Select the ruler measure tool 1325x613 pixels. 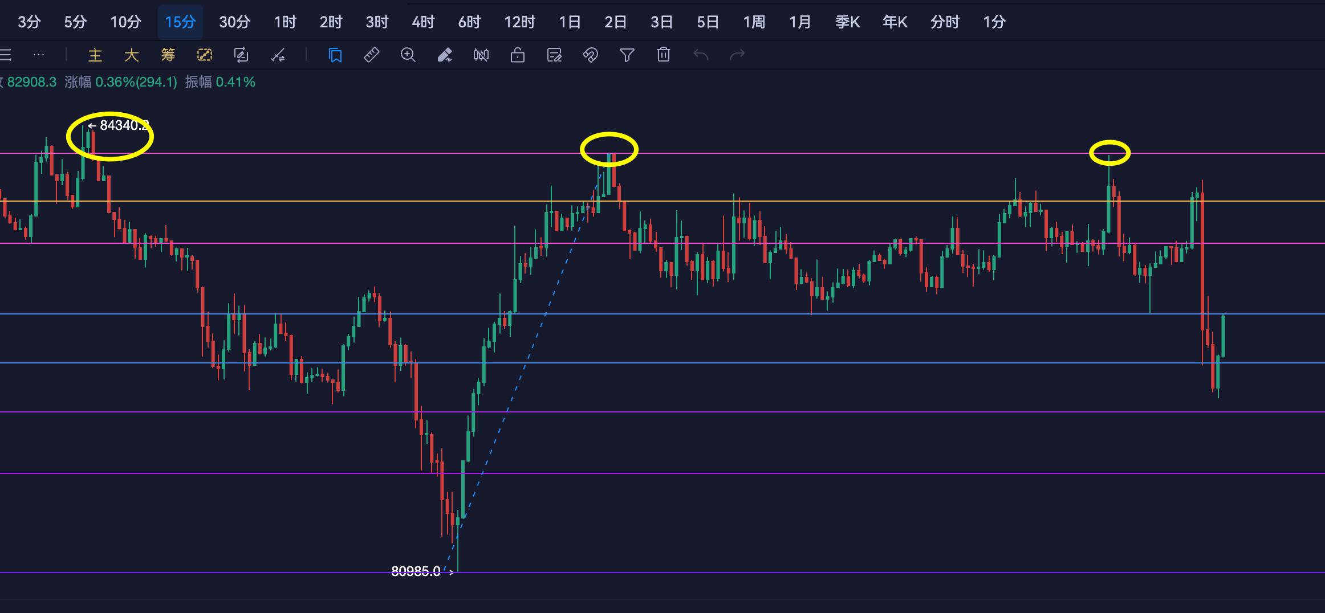[372, 55]
